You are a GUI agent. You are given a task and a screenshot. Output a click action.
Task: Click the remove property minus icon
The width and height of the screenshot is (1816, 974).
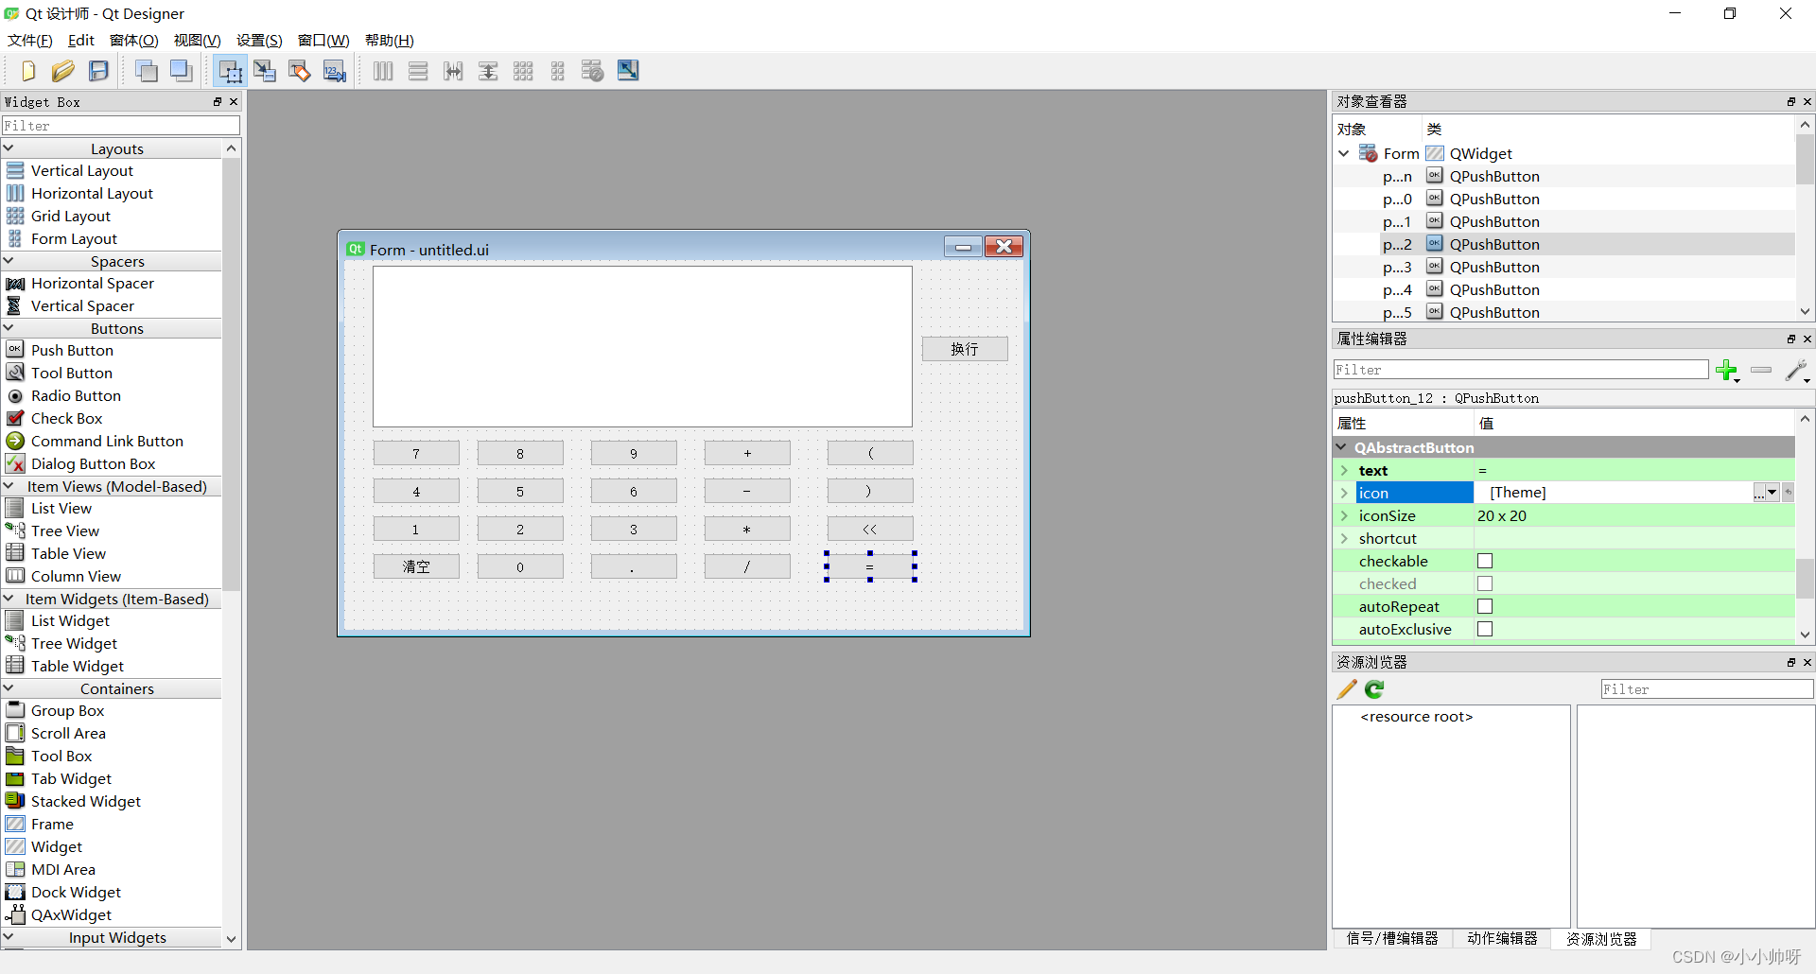click(1761, 370)
